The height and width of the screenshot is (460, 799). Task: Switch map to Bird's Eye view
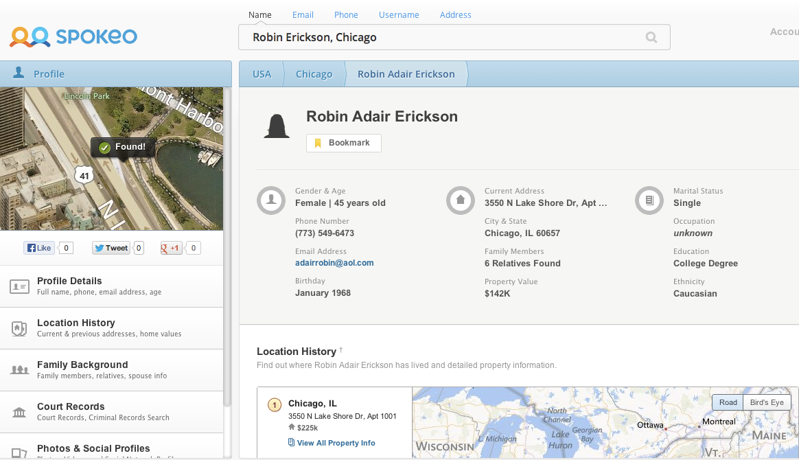click(767, 402)
